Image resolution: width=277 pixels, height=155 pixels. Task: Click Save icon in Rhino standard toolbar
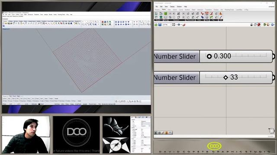click(x=9, y=23)
